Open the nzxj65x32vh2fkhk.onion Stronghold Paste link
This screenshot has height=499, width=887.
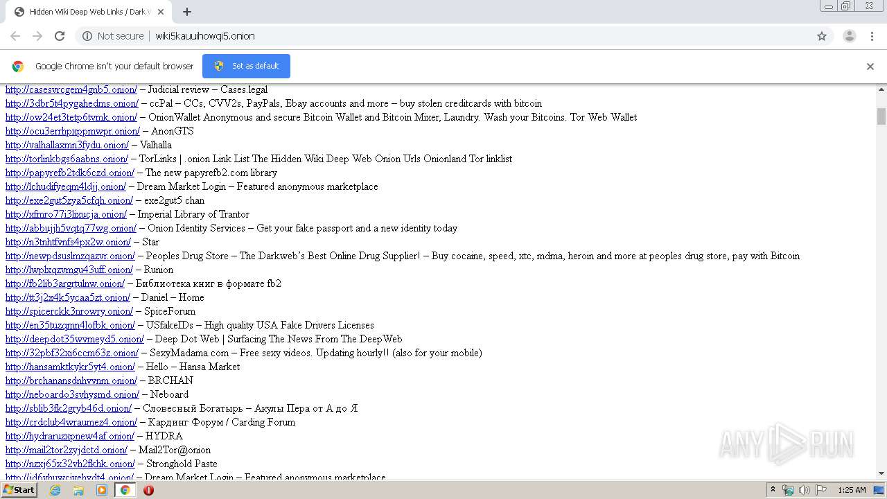click(70, 464)
